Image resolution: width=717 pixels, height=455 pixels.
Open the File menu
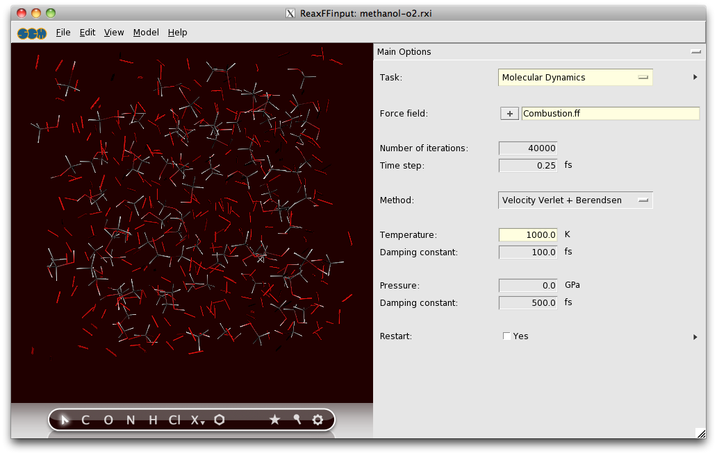click(x=63, y=33)
